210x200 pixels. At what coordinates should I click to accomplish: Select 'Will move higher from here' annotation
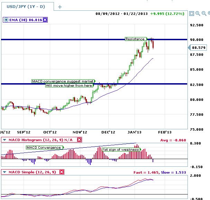click(69, 86)
